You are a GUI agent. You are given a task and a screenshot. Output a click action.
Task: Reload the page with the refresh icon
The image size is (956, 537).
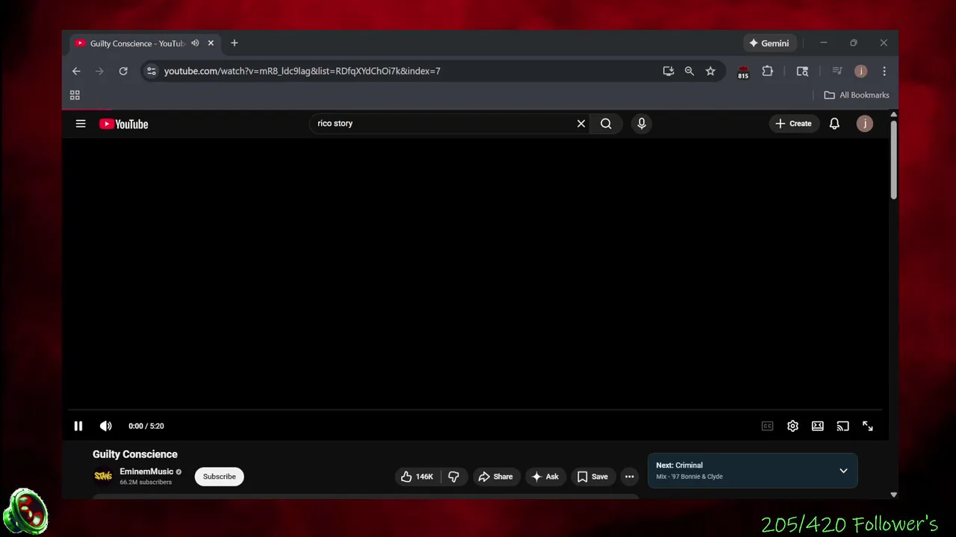click(x=123, y=71)
